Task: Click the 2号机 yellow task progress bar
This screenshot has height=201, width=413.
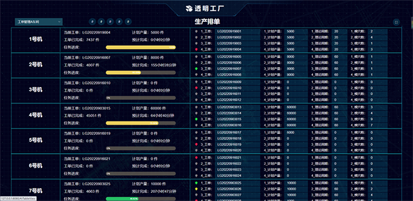Action: [x=140, y=72]
